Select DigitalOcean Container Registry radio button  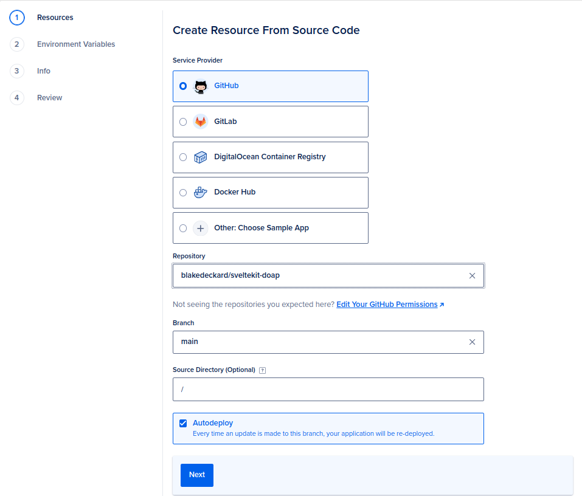pyautogui.click(x=183, y=157)
